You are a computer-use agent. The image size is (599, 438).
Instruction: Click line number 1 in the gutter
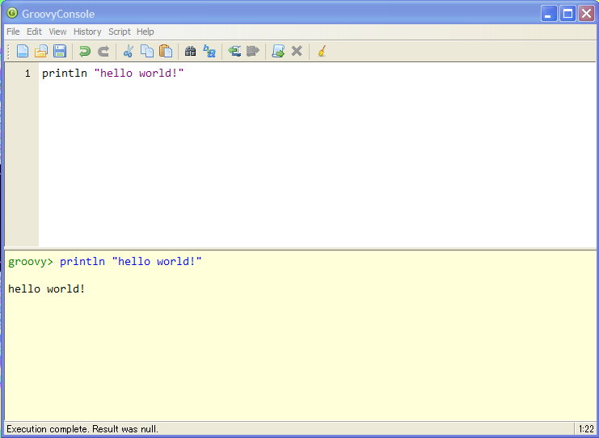(x=27, y=74)
